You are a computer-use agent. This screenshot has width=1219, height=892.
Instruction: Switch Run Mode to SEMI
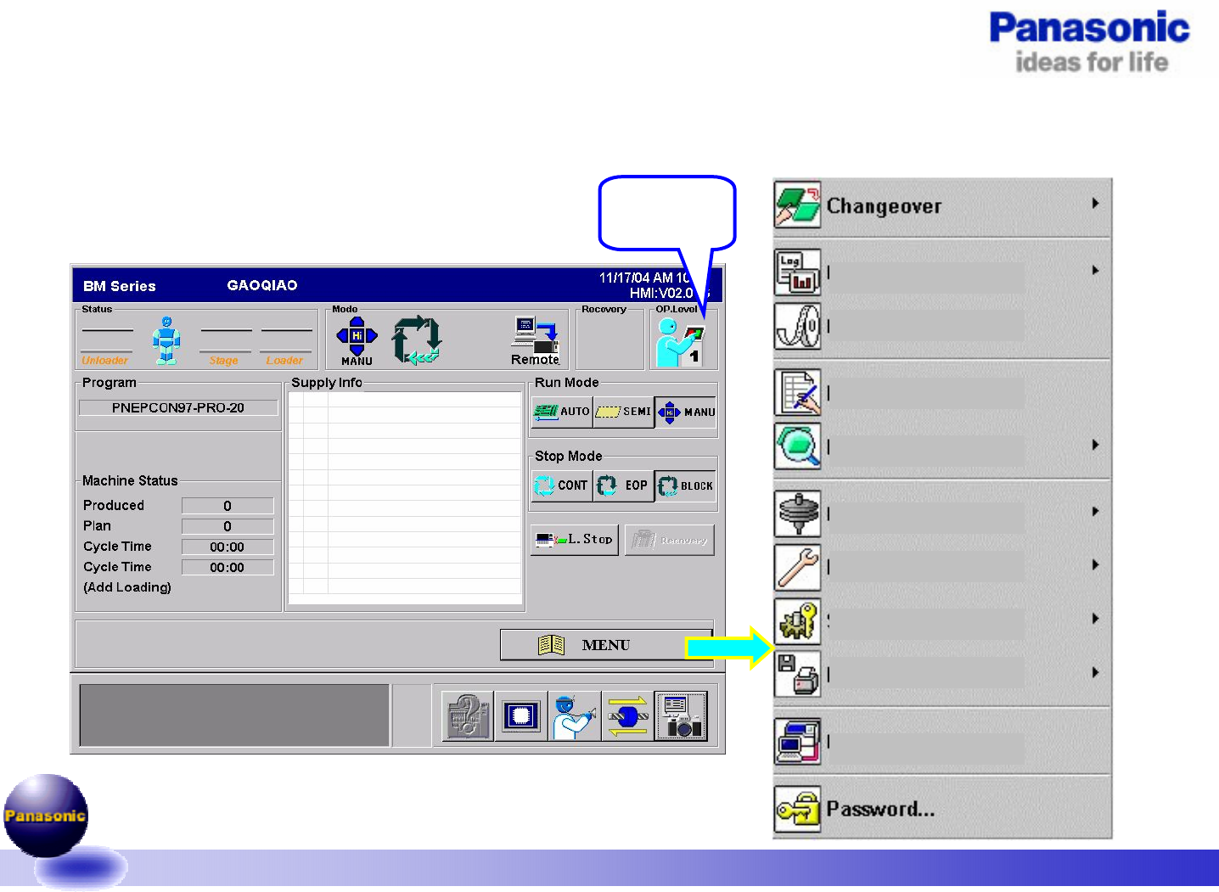point(624,412)
